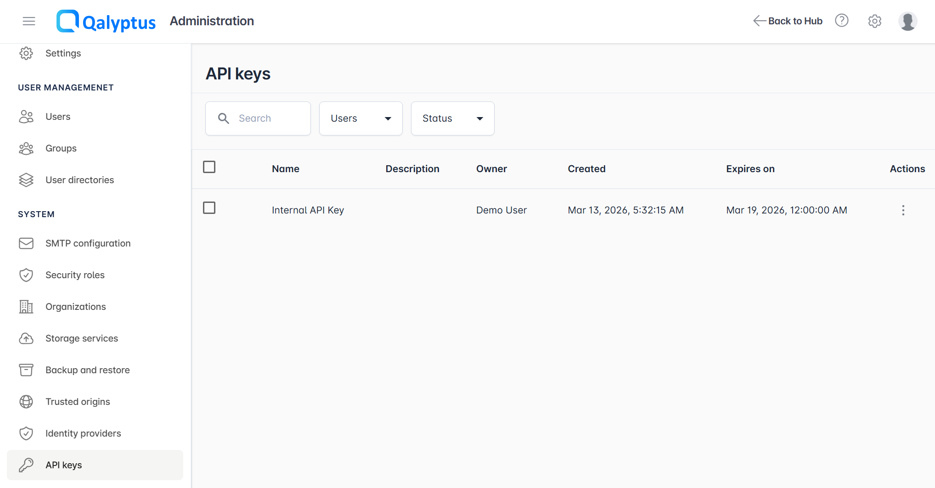Click Back to Hub link
This screenshot has height=488, width=935.
coord(788,21)
